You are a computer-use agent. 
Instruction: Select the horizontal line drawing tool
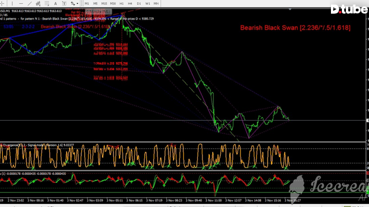pyautogui.click(x=21, y=3)
